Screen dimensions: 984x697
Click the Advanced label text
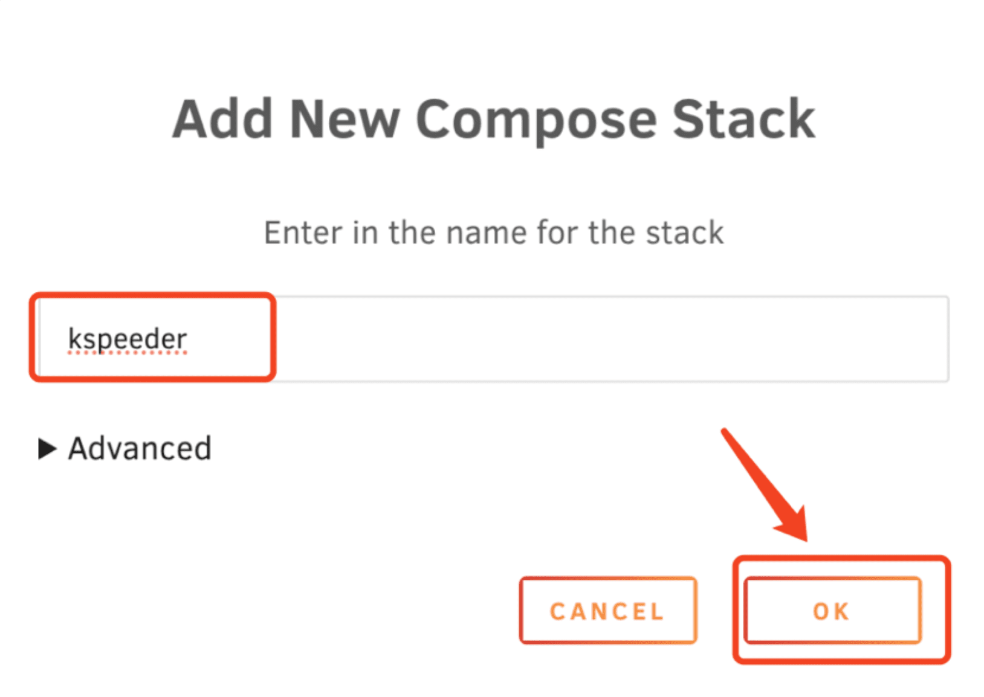[140, 449]
